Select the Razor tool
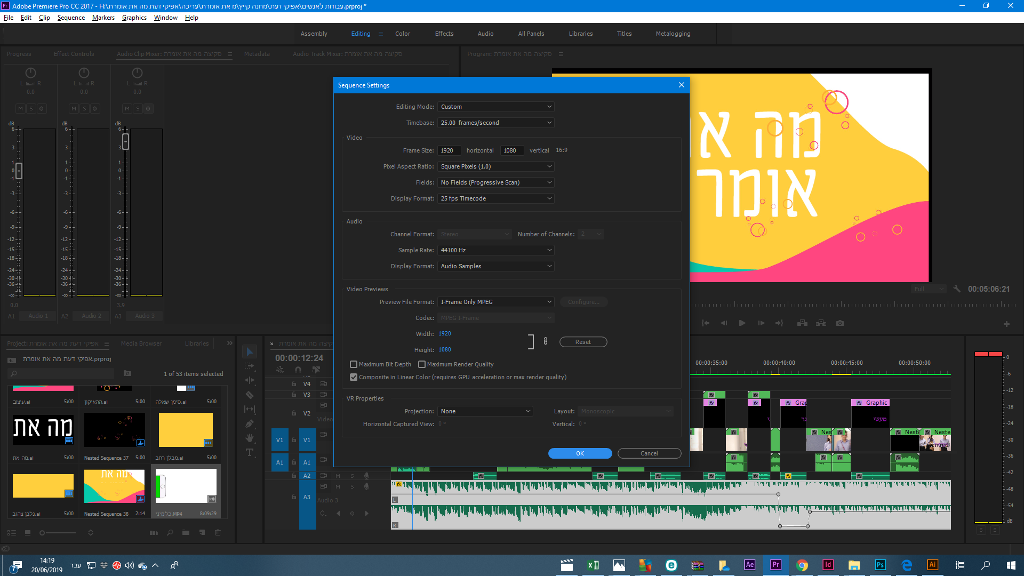The width and height of the screenshot is (1024, 576). pos(249,395)
